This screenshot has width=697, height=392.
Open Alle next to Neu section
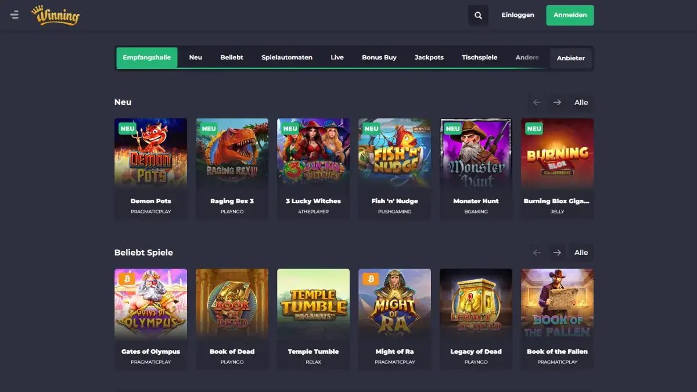581,102
